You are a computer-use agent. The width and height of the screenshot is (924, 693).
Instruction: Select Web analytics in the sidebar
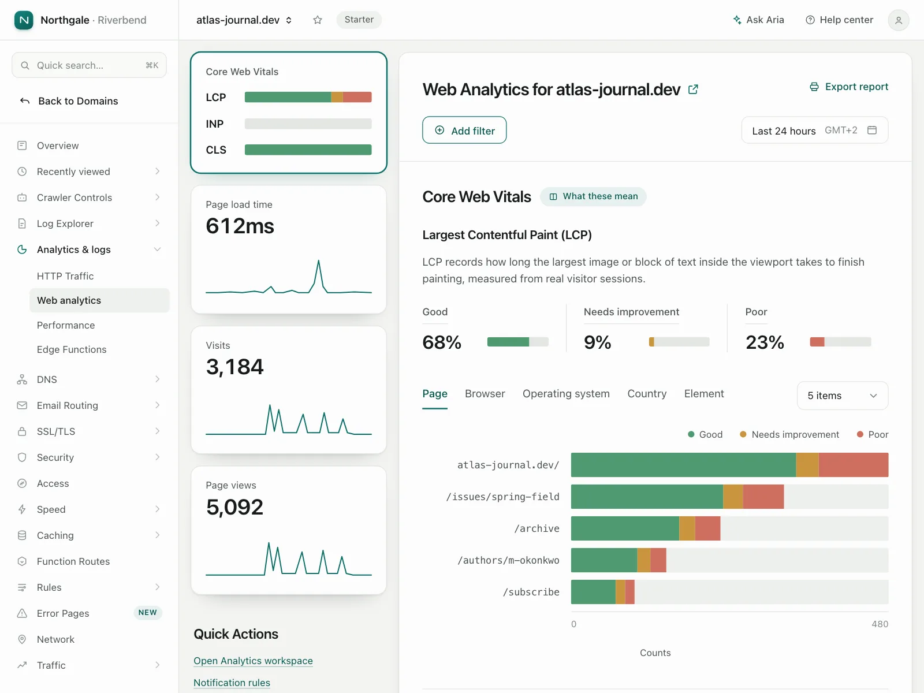click(x=99, y=300)
